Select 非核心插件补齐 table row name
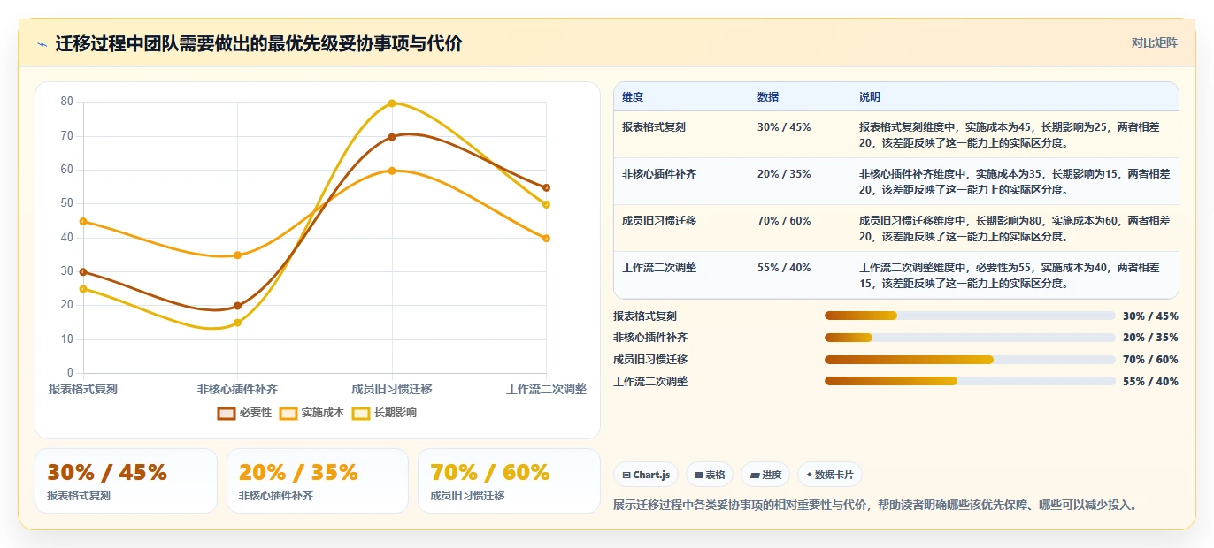The width and height of the screenshot is (1214, 548). pos(659,174)
